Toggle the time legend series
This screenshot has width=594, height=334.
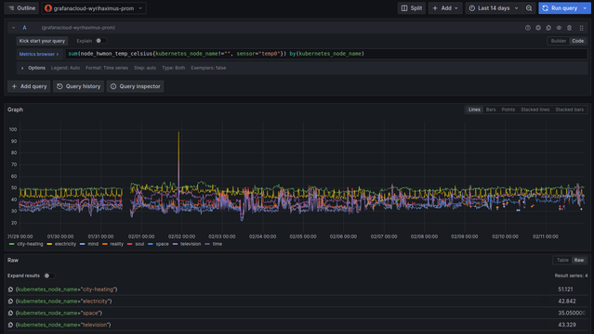coord(218,244)
